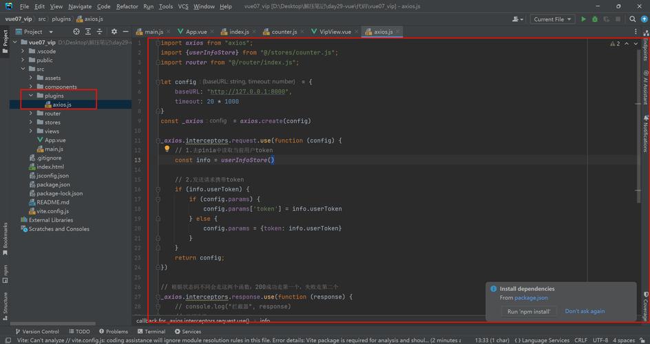Screen dimensions: 650x344
Task: Toggle the Terminal tool window
Action: click(150, 332)
